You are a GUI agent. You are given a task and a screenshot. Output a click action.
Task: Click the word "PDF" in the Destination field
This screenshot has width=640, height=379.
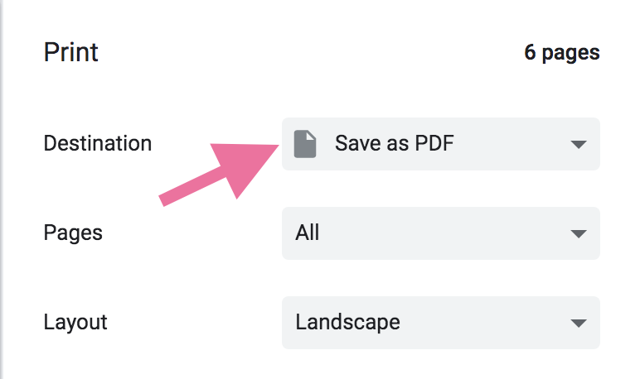[x=434, y=144]
